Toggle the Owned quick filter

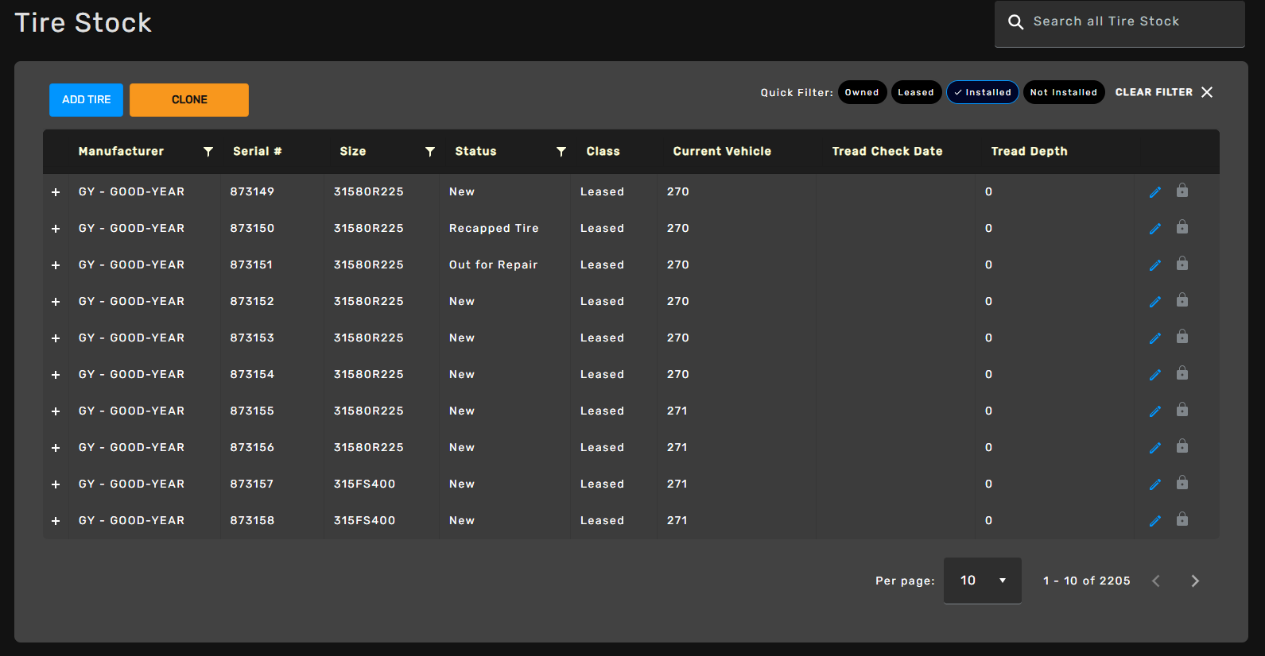pos(861,93)
